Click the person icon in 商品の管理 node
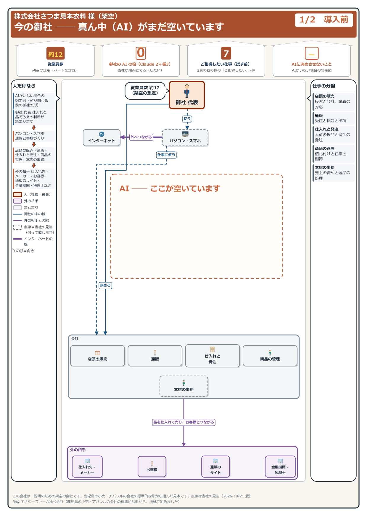This screenshot has width=367, height=519. click(270, 353)
